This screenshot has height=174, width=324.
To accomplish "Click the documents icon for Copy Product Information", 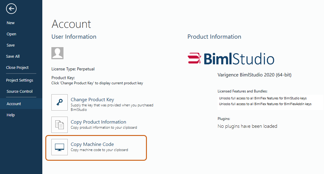I will coord(60,125).
